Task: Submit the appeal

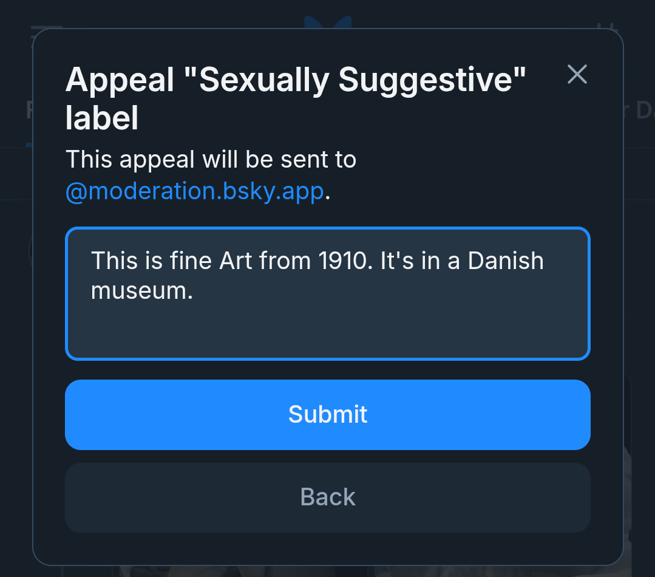Action: click(328, 415)
